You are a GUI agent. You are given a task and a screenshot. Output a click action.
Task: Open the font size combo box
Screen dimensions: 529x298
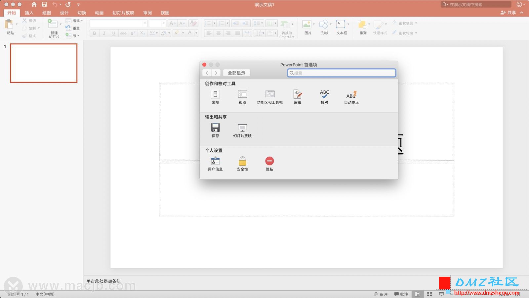click(157, 23)
